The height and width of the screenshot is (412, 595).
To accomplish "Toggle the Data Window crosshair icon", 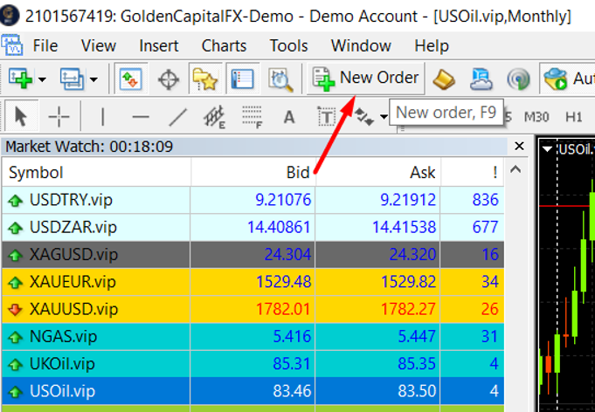I will point(168,79).
